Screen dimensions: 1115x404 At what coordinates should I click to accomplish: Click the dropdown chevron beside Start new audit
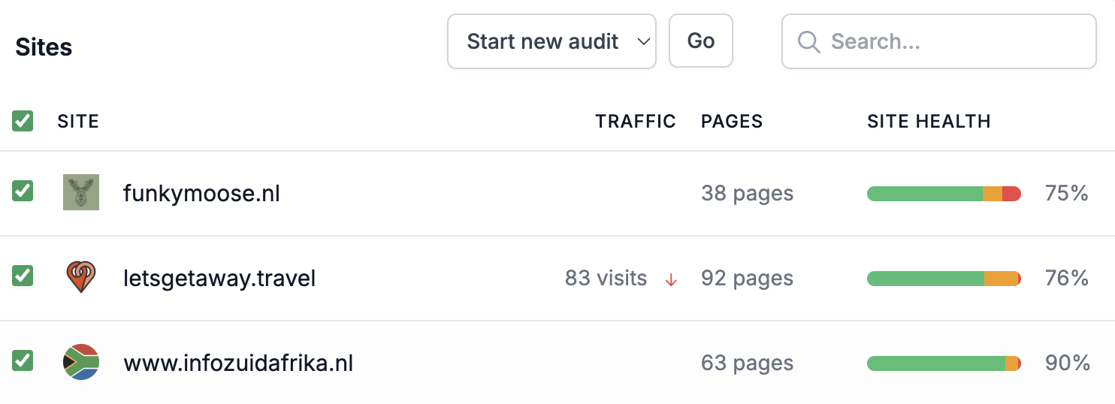[x=643, y=42]
